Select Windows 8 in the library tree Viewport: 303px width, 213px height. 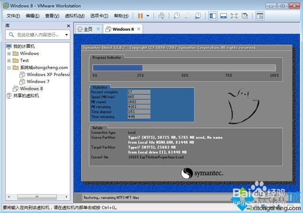[31, 89]
